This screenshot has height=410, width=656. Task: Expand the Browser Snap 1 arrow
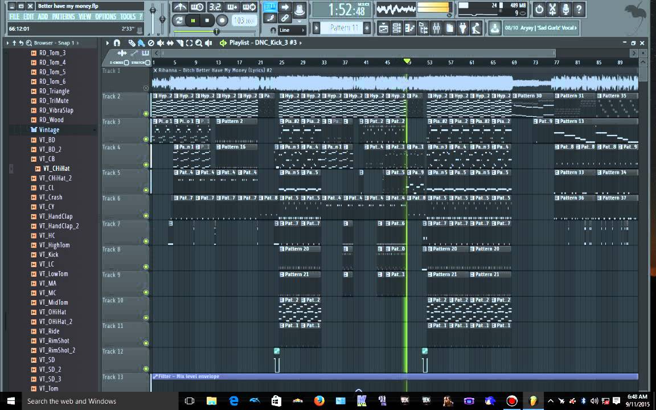(x=78, y=43)
